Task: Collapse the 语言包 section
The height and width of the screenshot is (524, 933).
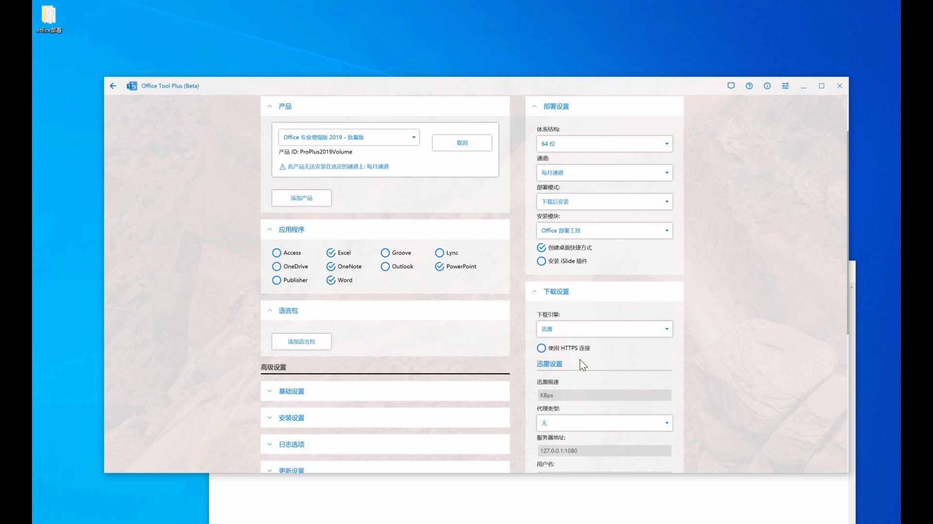Action: 270,311
